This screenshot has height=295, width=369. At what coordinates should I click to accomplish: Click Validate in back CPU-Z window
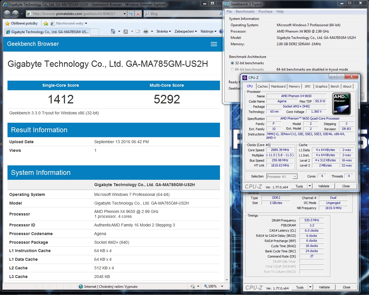pyautogui.click(x=324, y=287)
